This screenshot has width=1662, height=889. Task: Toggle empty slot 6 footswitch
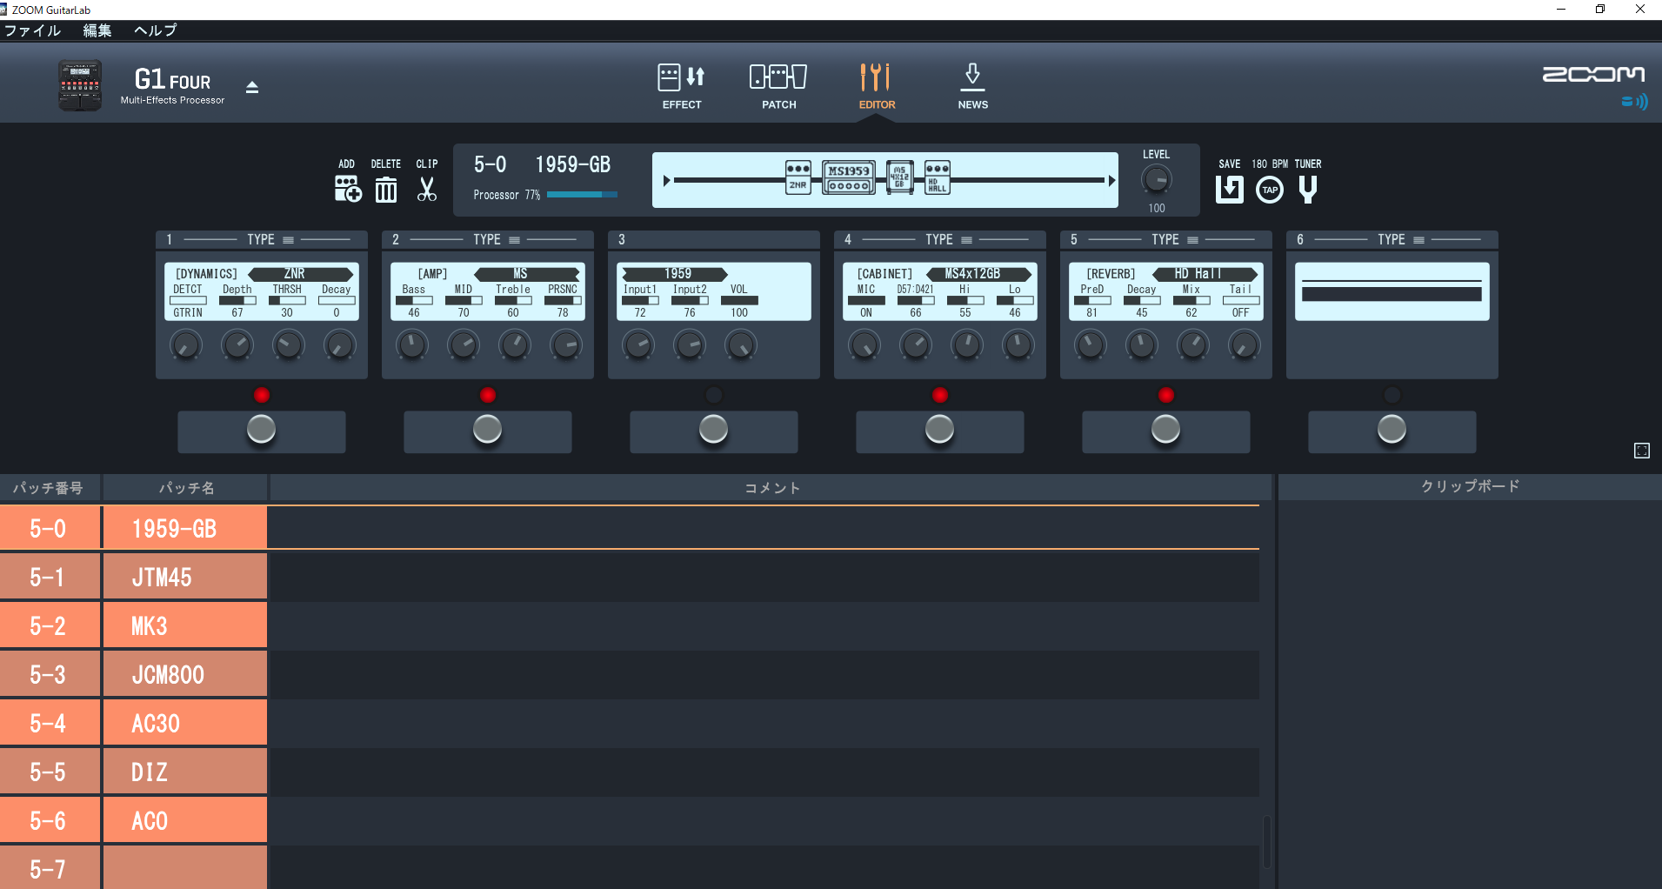click(x=1392, y=430)
